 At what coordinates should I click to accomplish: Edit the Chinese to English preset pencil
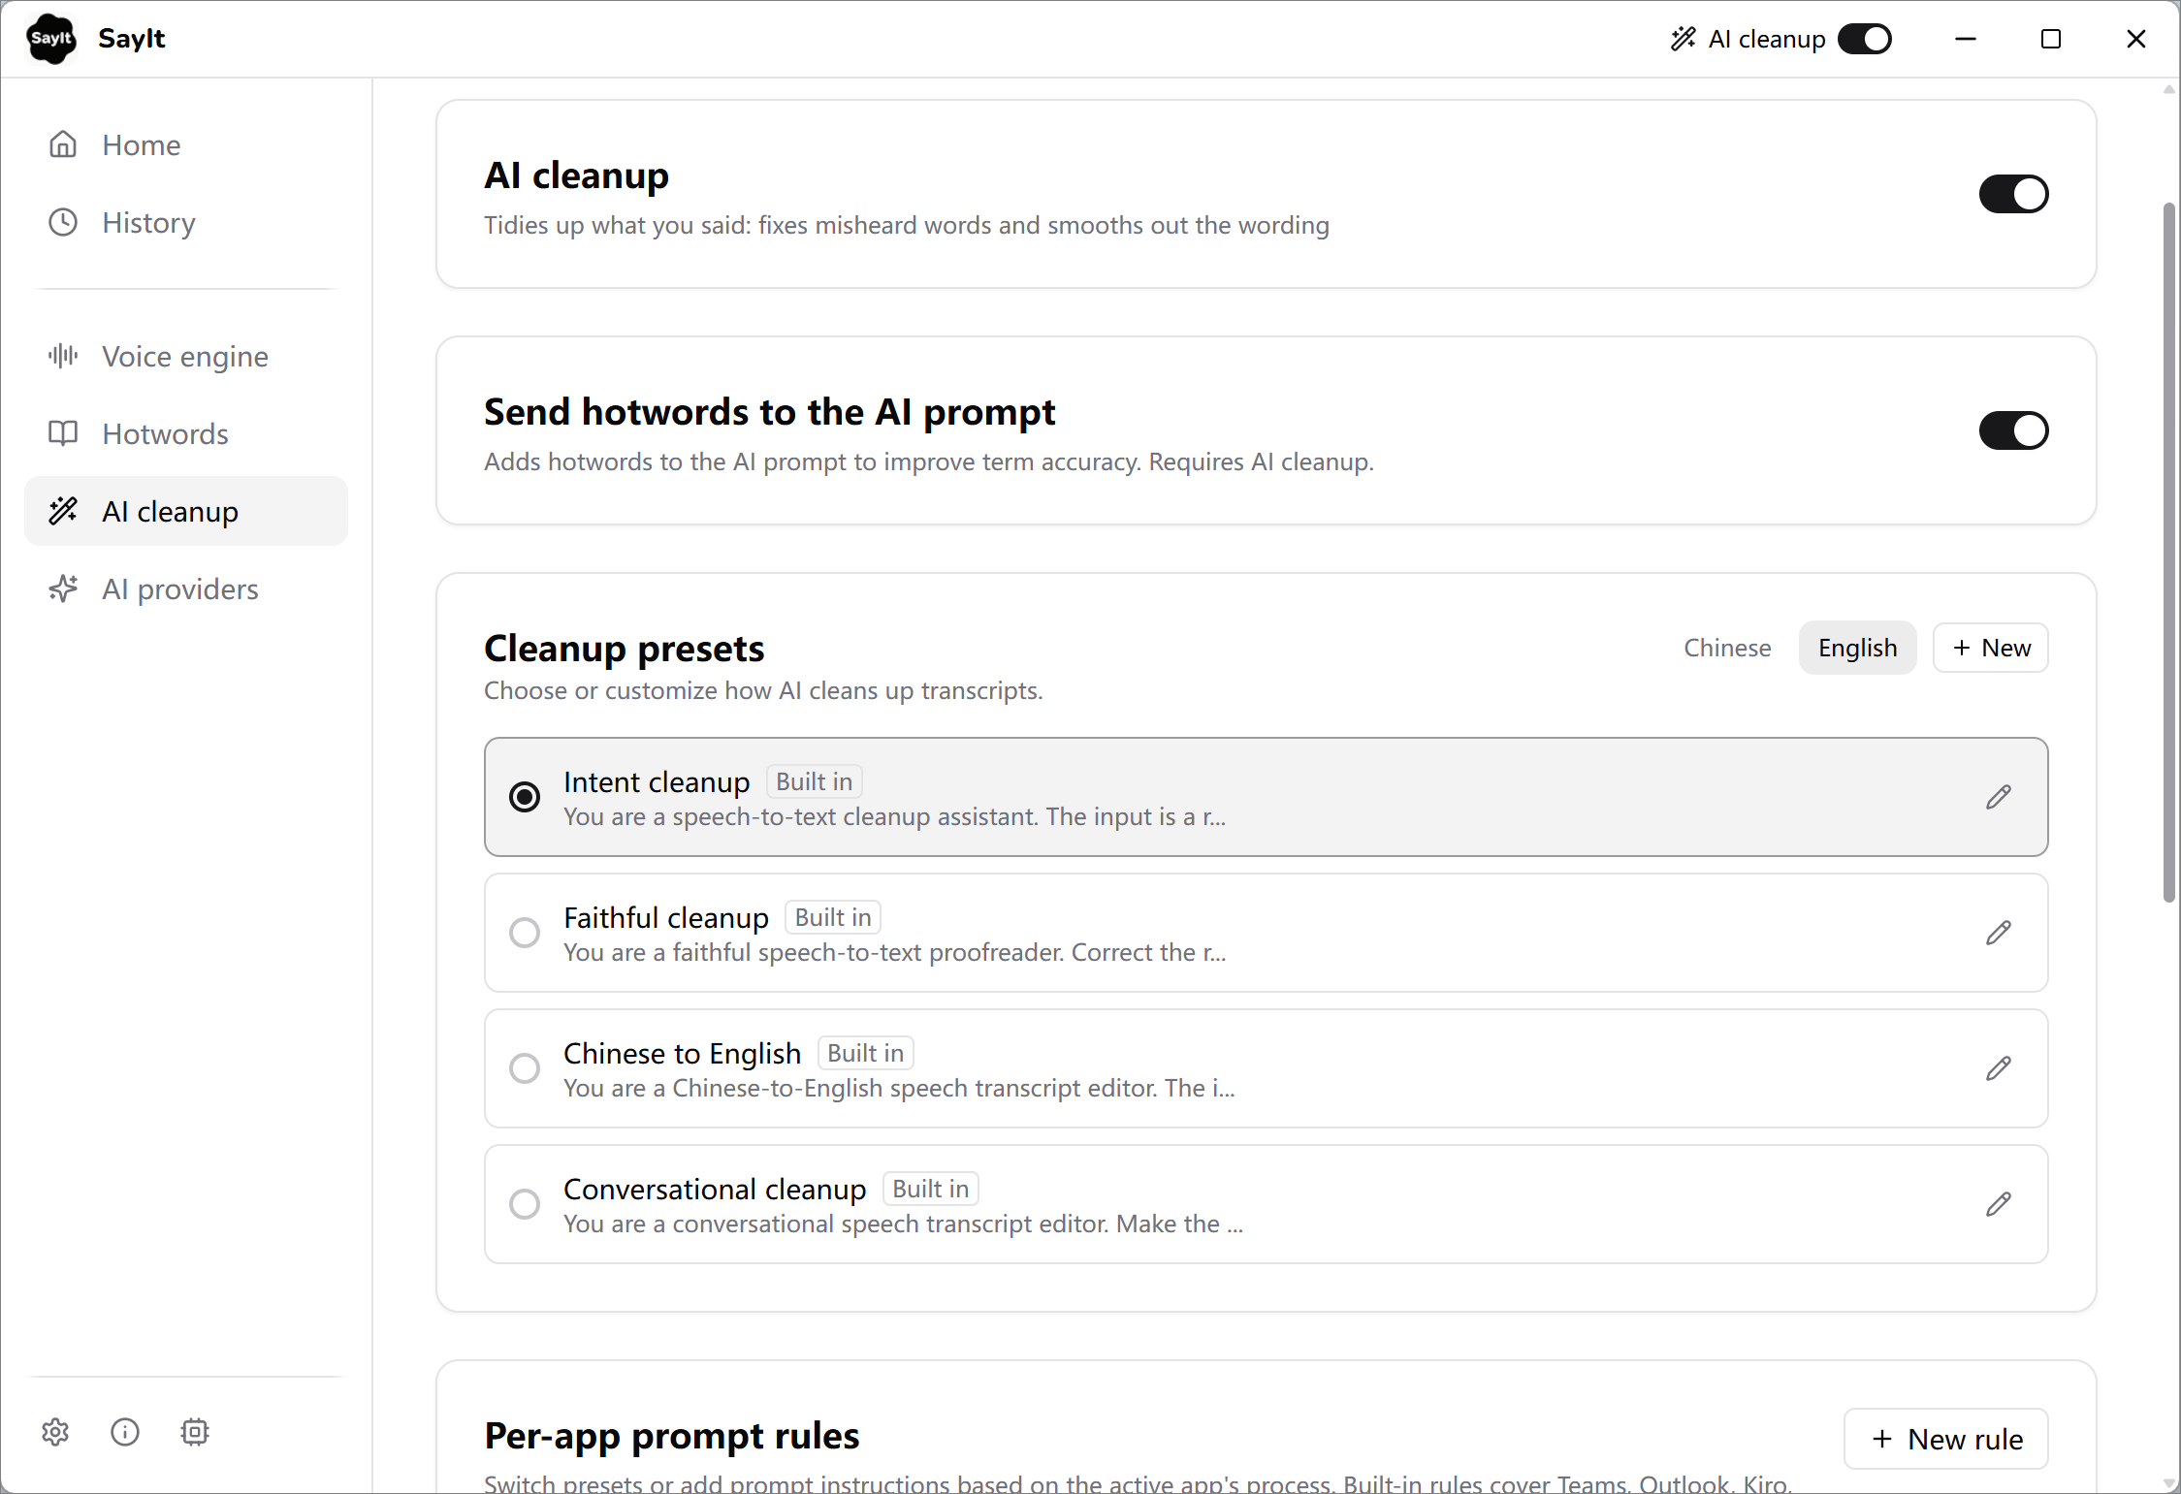(x=1999, y=1068)
